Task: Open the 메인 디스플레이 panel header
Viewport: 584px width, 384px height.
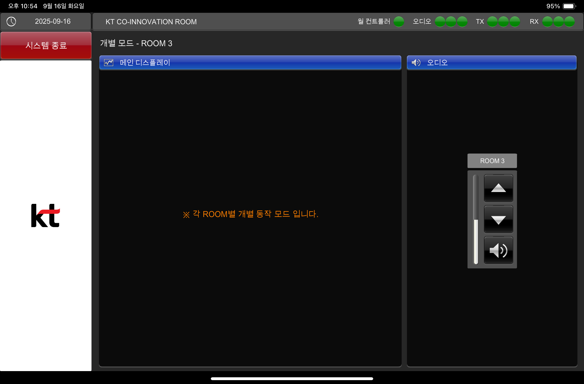Action: point(250,62)
